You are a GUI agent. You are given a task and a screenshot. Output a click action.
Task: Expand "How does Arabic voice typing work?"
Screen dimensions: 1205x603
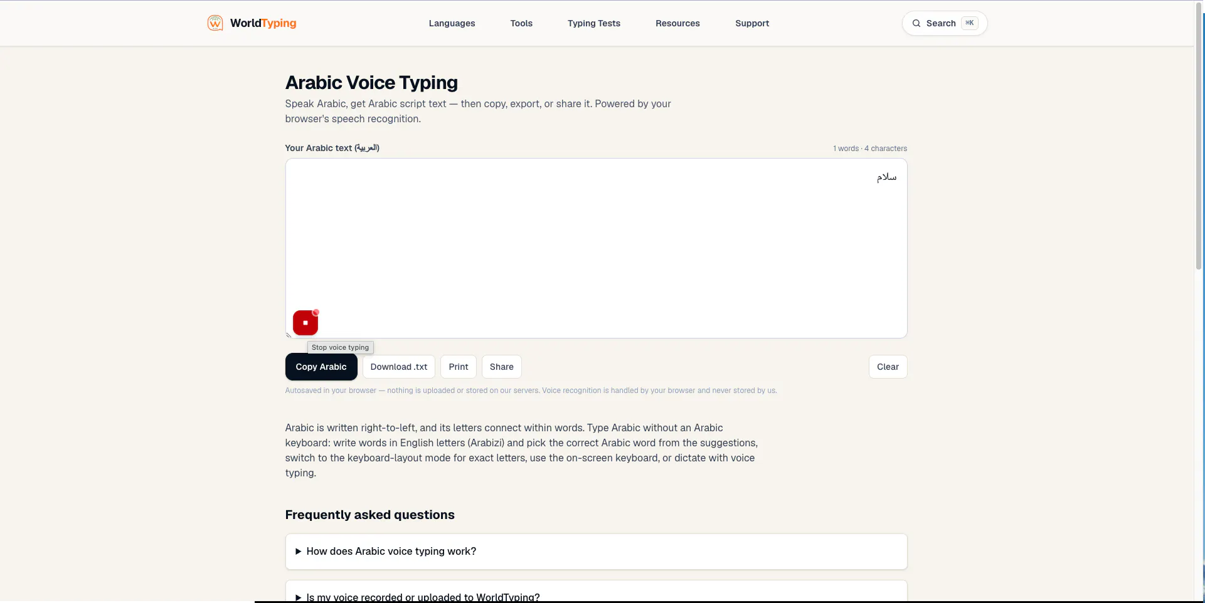(596, 552)
